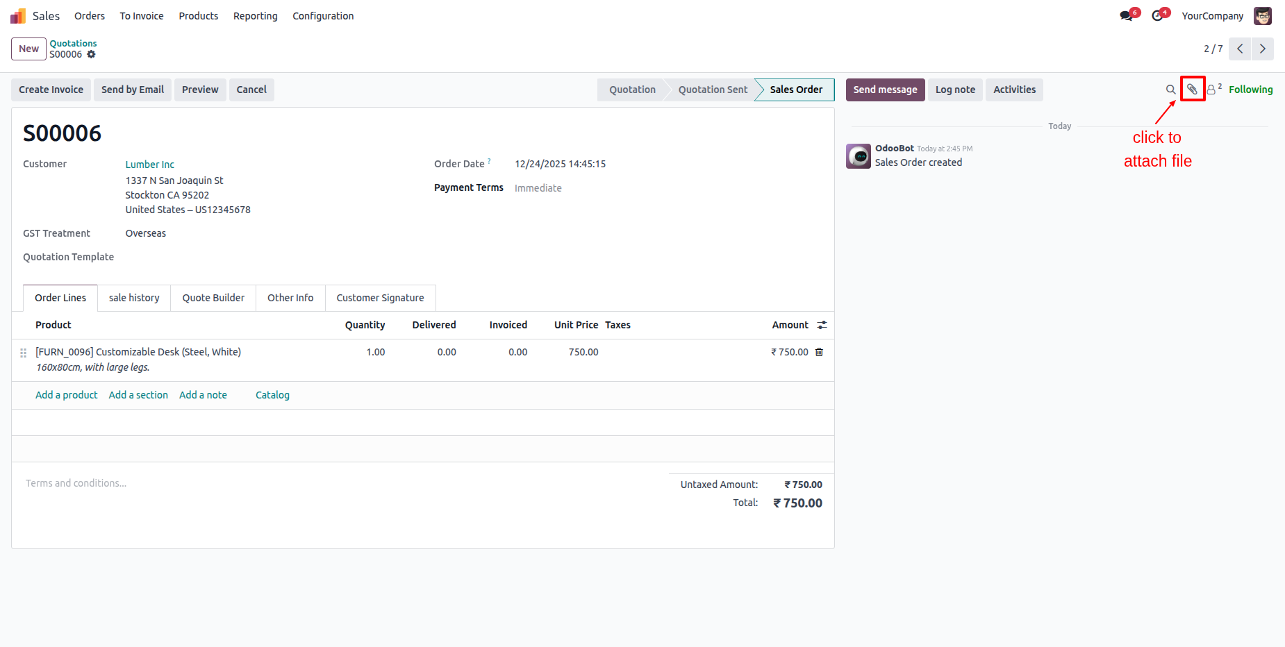Sort by the Quantity column header
This screenshot has height=647, width=1285.
click(x=365, y=325)
